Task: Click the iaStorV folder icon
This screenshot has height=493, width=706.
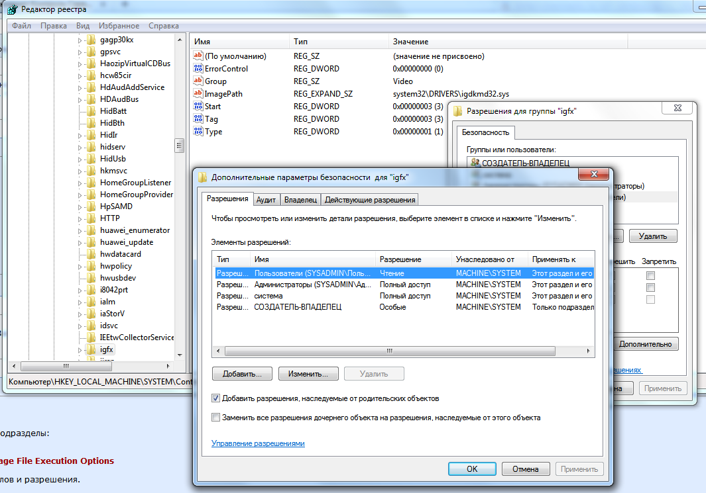Action: pyautogui.click(x=91, y=314)
